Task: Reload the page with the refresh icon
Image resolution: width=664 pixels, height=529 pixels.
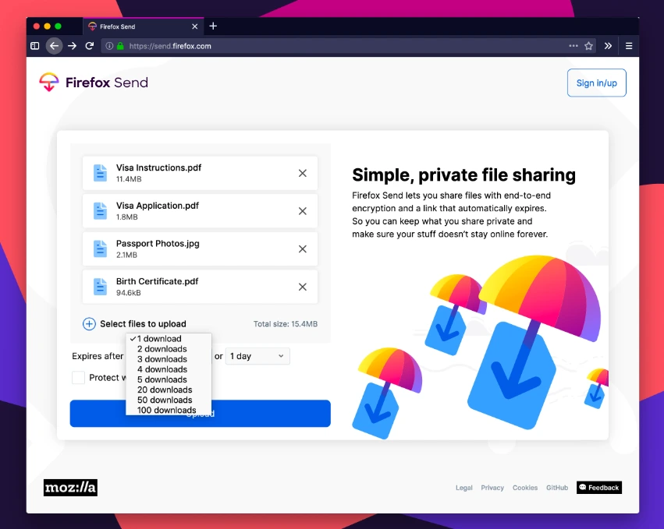Action: (90, 46)
